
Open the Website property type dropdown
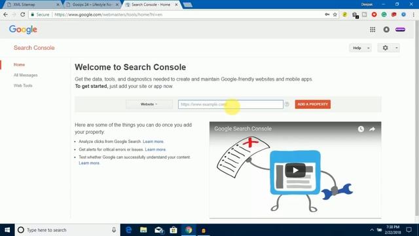(x=149, y=104)
